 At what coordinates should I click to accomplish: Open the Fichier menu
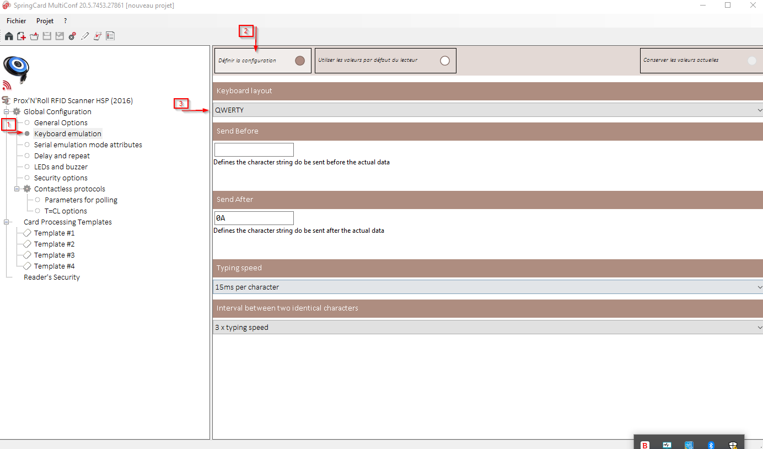16,20
